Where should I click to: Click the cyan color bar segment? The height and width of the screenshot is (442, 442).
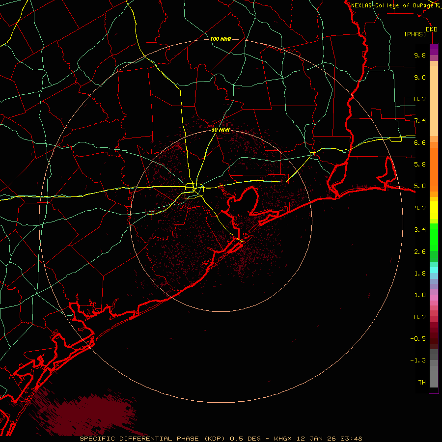click(x=434, y=270)
